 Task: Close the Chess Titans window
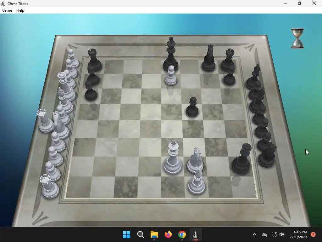coord(314,3)
